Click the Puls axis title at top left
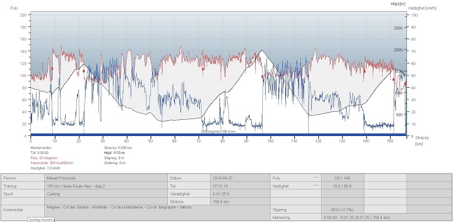Screen dimensions: 453x222 pyautogui.click(x=14, y=8)
